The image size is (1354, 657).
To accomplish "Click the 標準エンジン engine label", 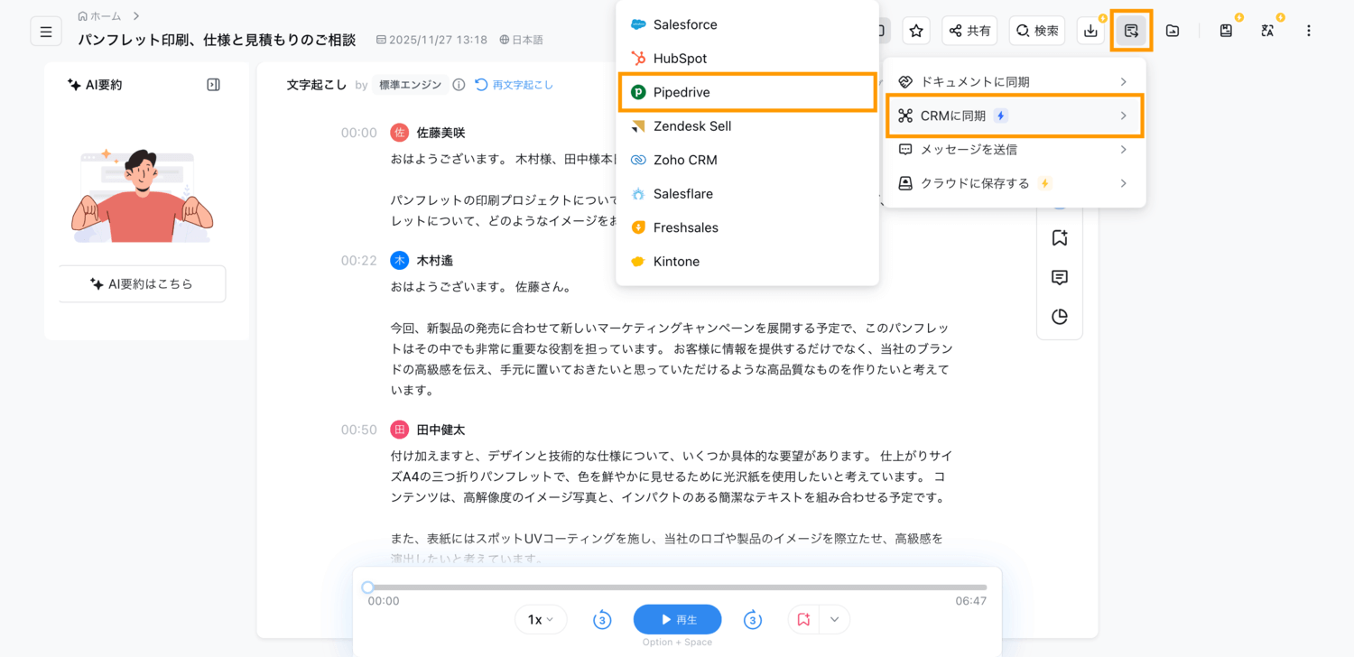I will [410, 85].
